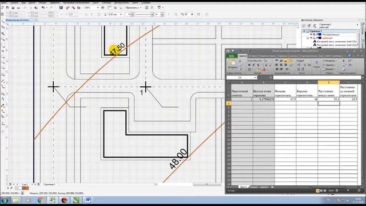This screenshot has height=206, width=366.
Task: Select the Zoom tool in CorelDRAW toolbox
Action: 3,39
